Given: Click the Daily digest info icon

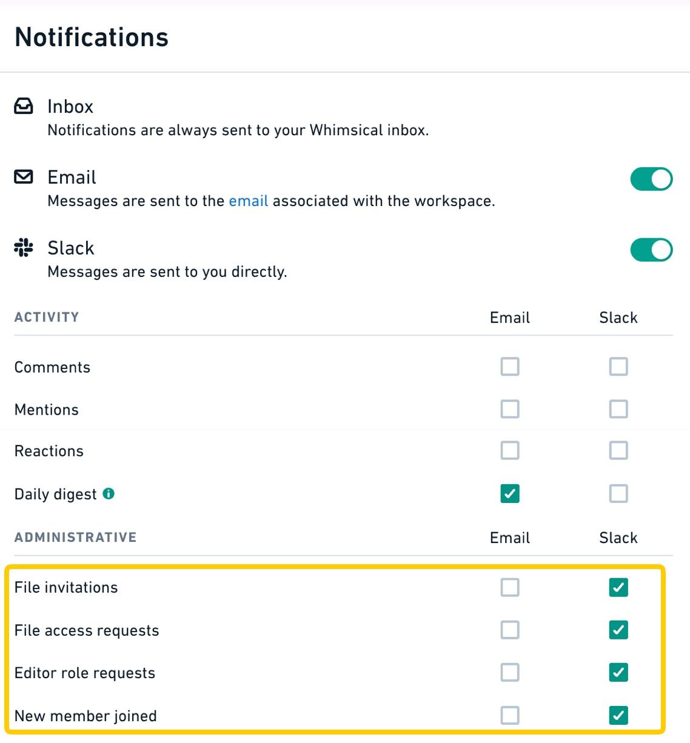Looking at the screenshot, I should (109, 494).
